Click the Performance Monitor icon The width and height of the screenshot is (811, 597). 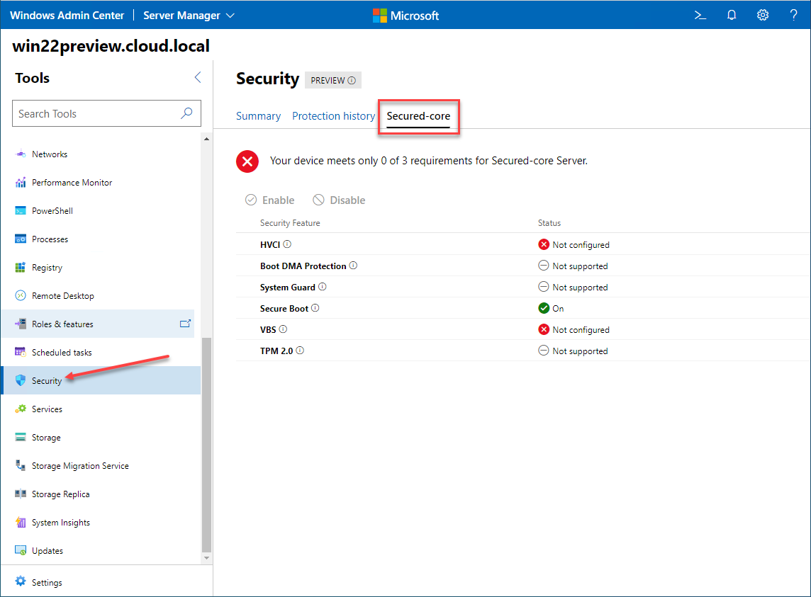tap(21, 183)
